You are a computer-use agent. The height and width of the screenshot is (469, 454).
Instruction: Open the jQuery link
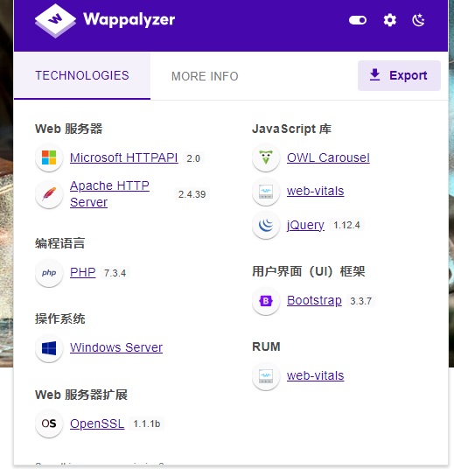tap(305, 225)
